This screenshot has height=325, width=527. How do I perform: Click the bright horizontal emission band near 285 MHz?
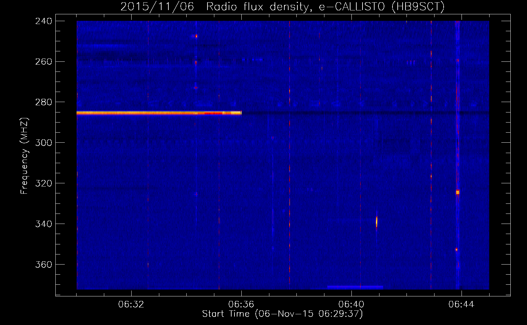pos(159,113)
